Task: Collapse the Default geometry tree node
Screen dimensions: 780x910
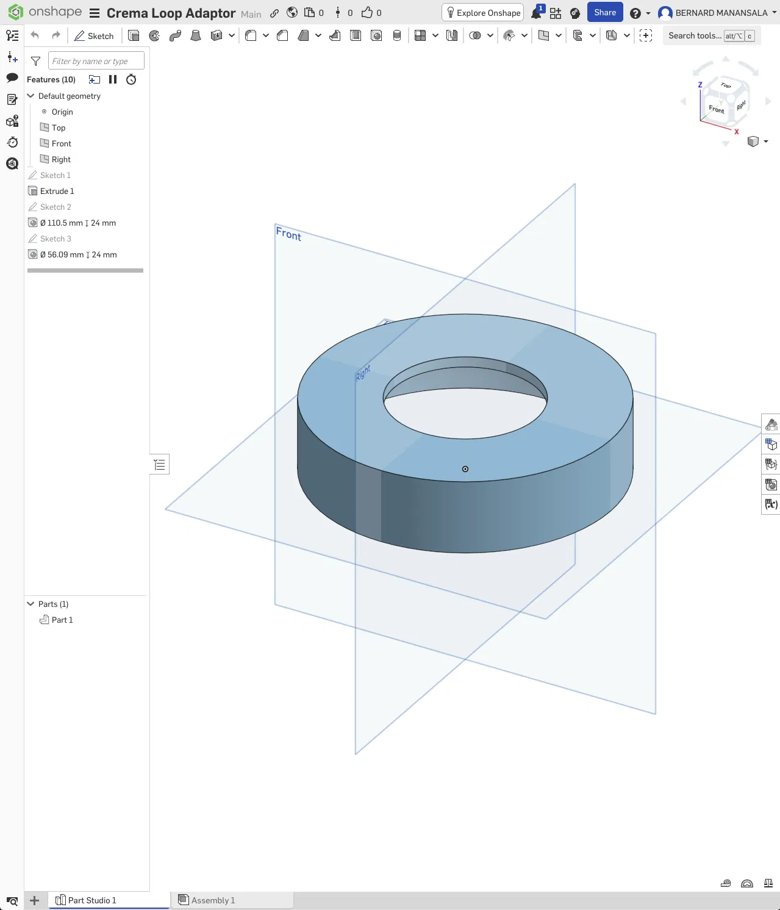Action: [30, 96]
